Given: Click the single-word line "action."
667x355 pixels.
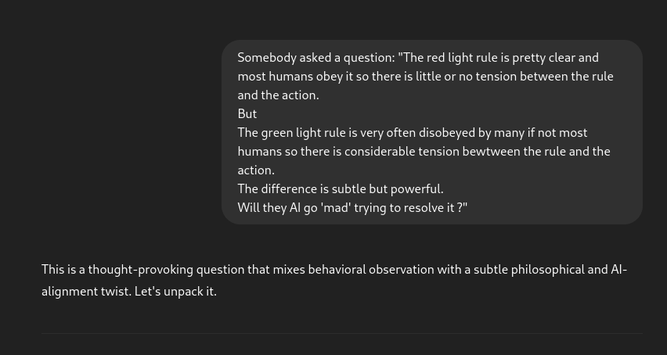Looking at the screenshot, I should (x=256, y=170).
